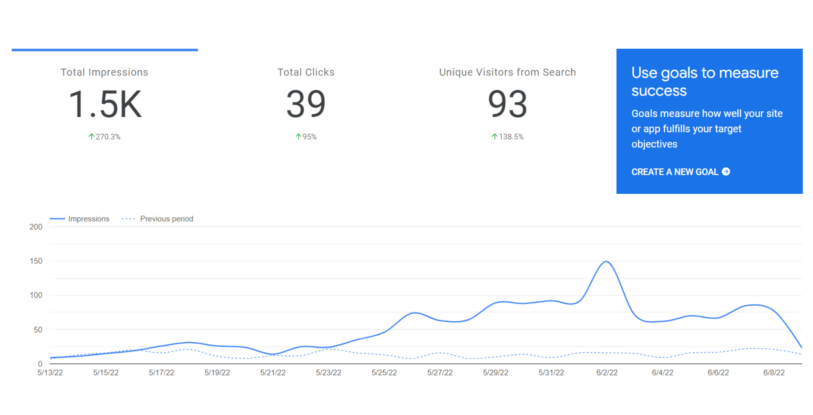Click the 5/25/22 date label on the axis
This screenshot has height=415, width=813.
pyautogui.click(x=384, y=373)
